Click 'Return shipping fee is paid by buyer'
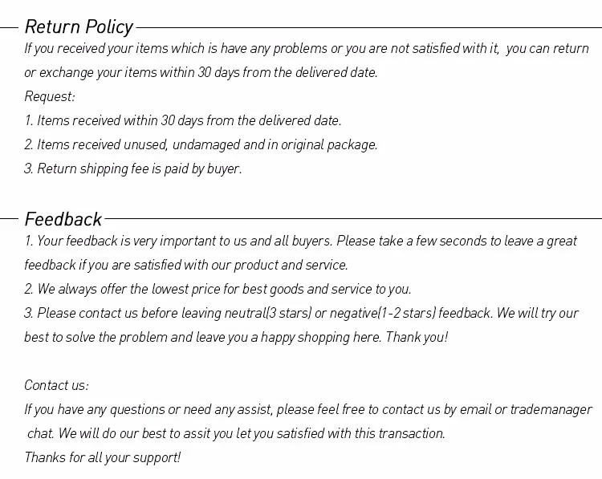Screen dimensions: 602x479 pos(132,169)
